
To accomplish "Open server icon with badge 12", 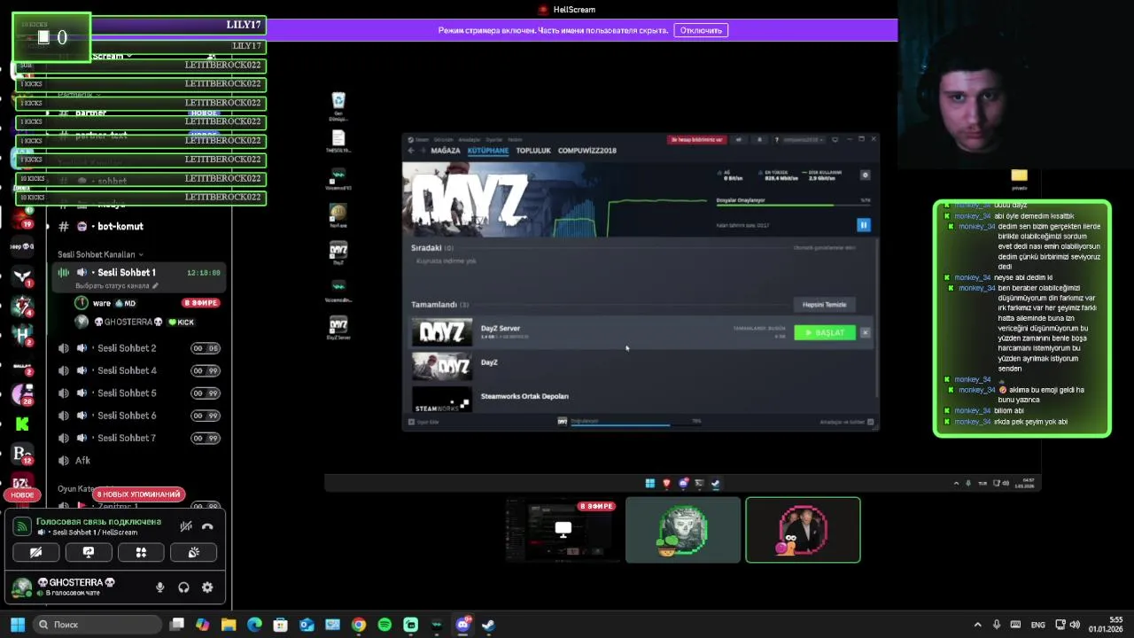I will coord(22,454).
